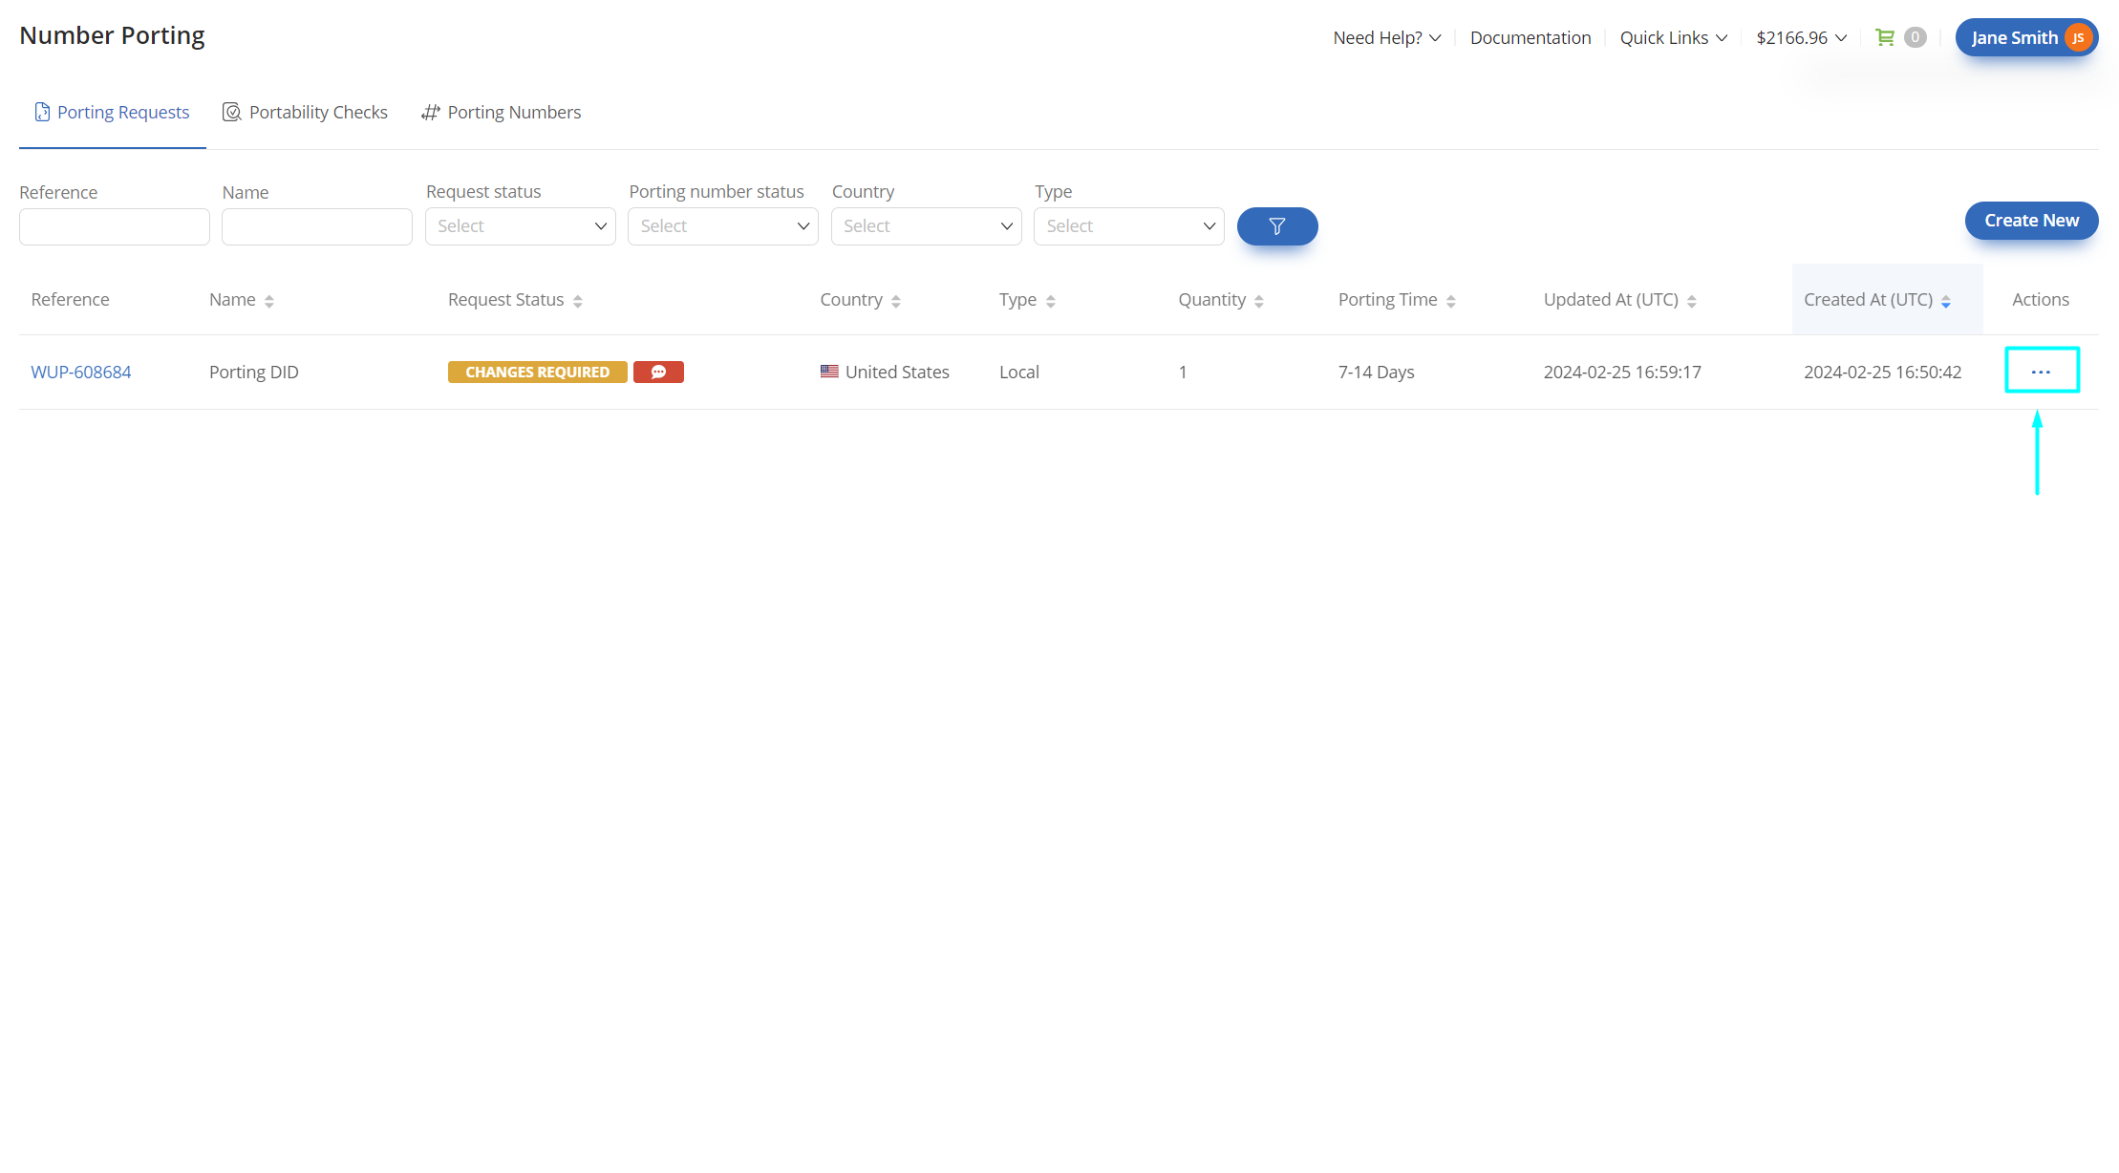Click the Create New button
Screen dimensions: 2119x1173
pyautogui.click(x=2031, y=221)
